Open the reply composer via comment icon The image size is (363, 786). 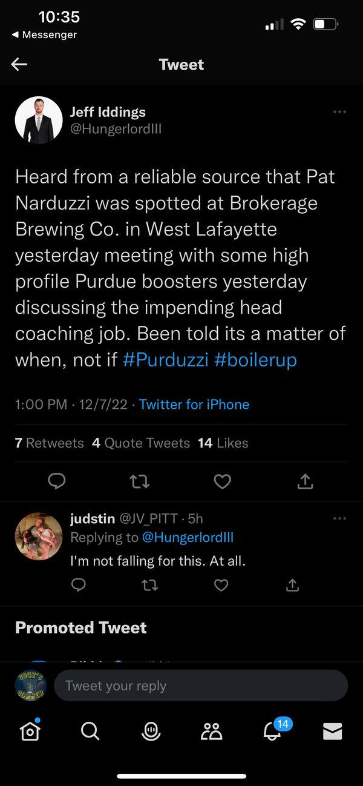click(57, 481)
